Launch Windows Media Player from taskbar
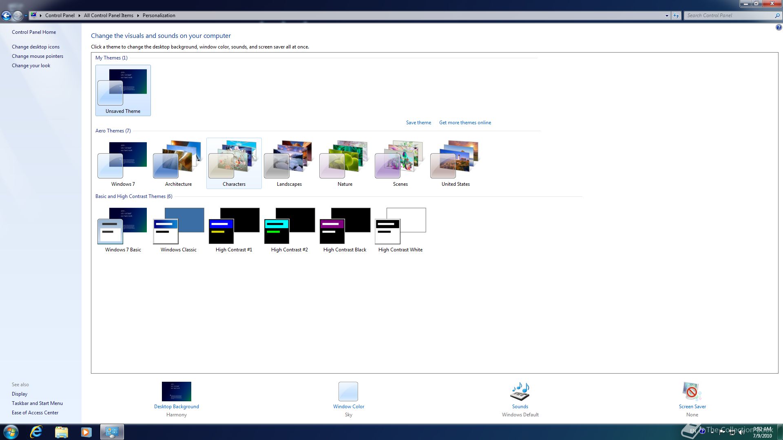The width and height of the screenshot is (783, 440). coord(86,432)
